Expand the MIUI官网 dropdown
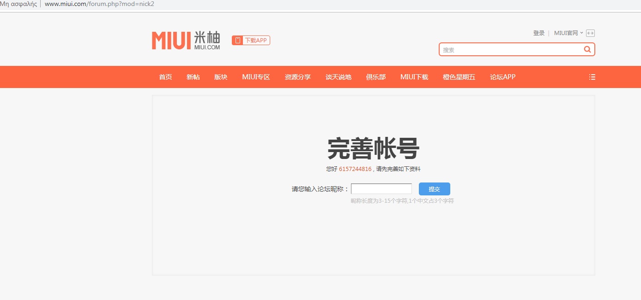641x300 pixels. 568,33
